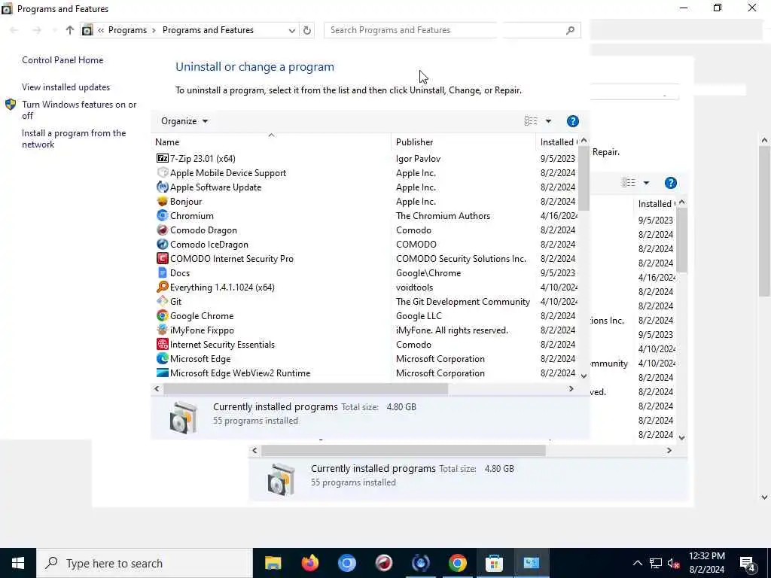Select the iMyFone Fixppo program icon

coord(163,330)
